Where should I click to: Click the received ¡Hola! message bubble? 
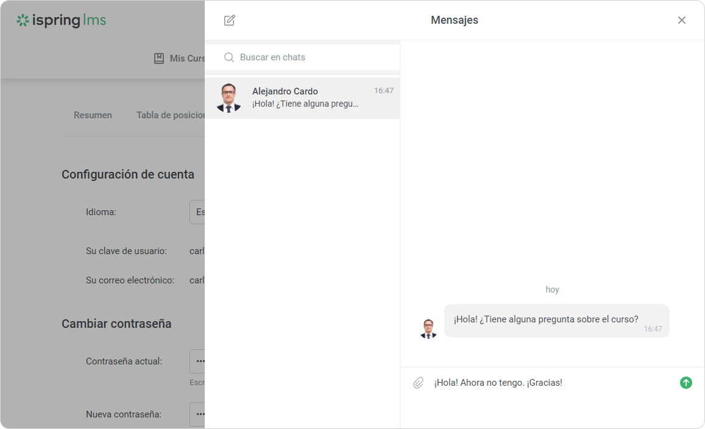[x=556, y=321]
